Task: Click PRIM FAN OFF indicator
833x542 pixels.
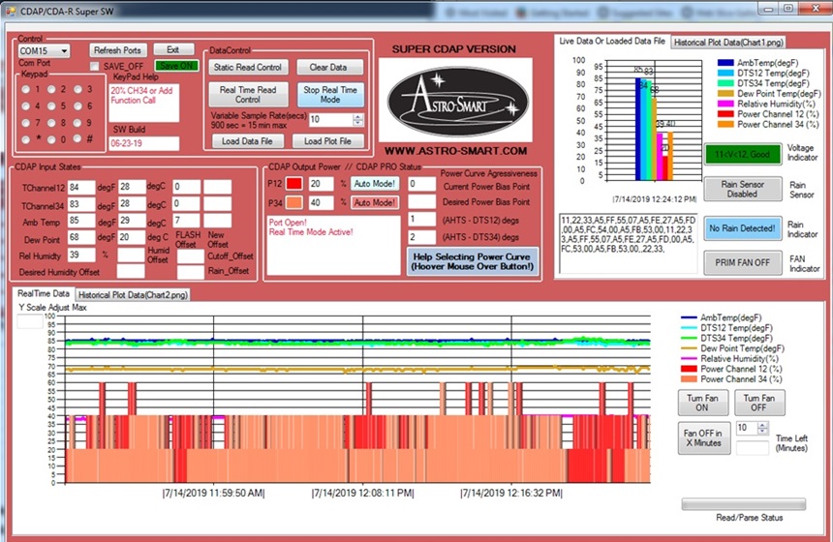Action: point(742,262)
